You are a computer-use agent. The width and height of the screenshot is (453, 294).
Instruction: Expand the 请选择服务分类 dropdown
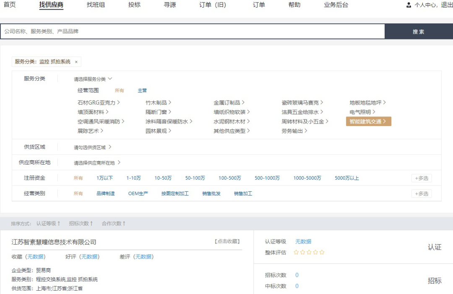(x=93, y=79)
